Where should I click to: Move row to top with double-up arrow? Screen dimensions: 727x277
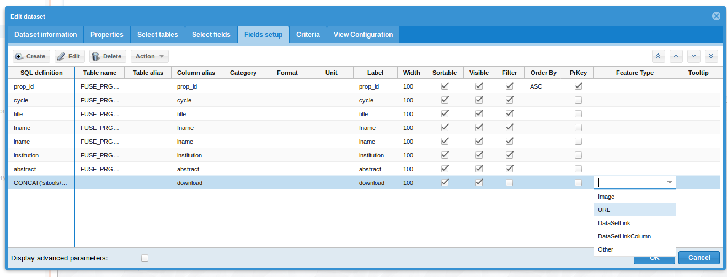pos(658,56)
